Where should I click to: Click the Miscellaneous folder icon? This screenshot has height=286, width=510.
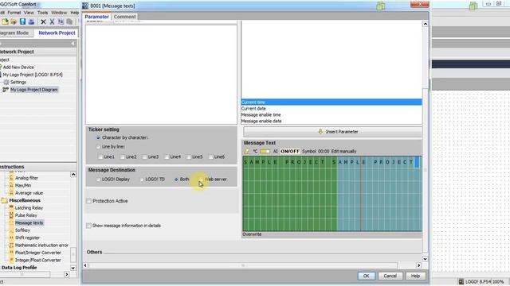tap(4, 200)
